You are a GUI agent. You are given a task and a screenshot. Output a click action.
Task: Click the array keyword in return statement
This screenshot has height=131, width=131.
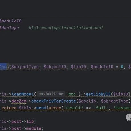click(55, 108)
